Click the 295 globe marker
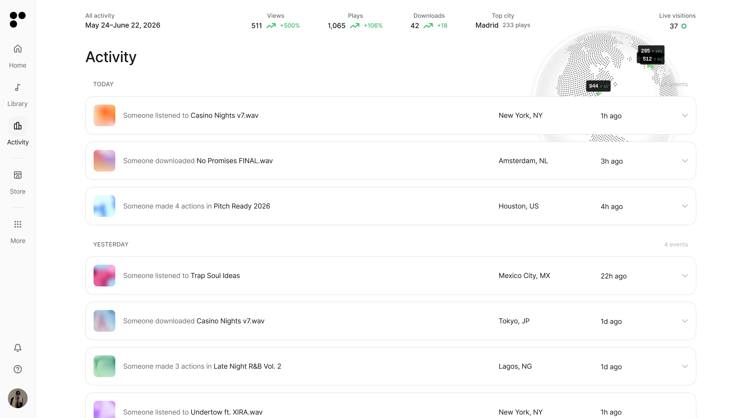The height and width of the screenshot is (418, 745). tap(651, 51)
